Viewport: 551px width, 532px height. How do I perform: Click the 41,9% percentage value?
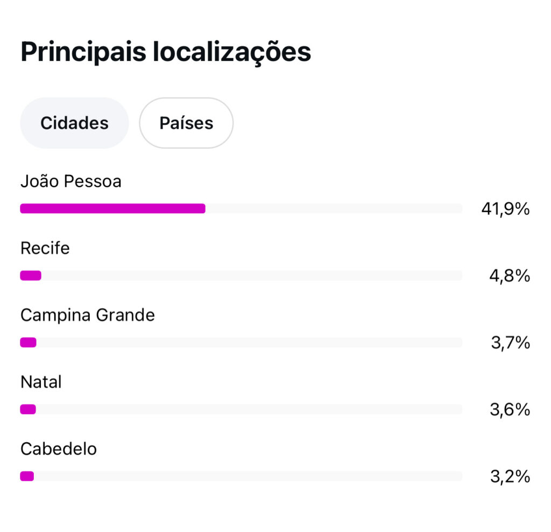[505, 209]
